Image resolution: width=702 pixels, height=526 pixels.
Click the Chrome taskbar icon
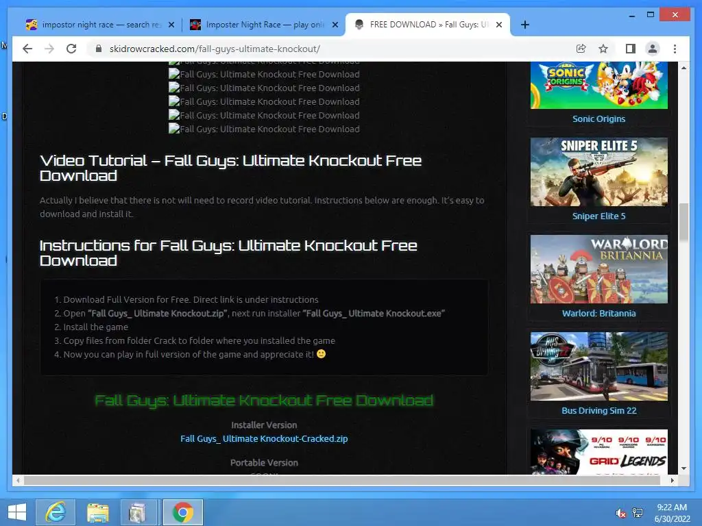[182, 512]
